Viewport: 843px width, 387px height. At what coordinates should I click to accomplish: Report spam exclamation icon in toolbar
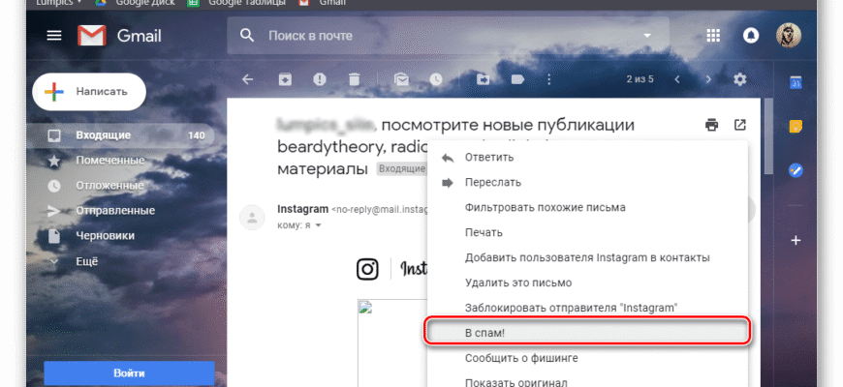click(x=320, y=79)
